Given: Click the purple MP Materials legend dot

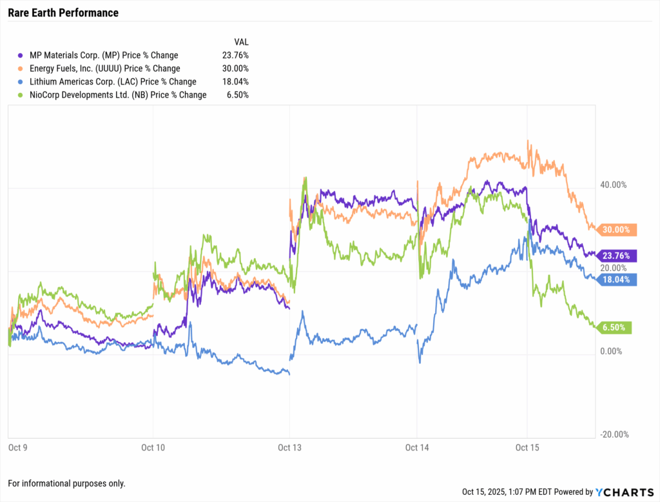Looking at the screenshot, I should click(21, 55).
